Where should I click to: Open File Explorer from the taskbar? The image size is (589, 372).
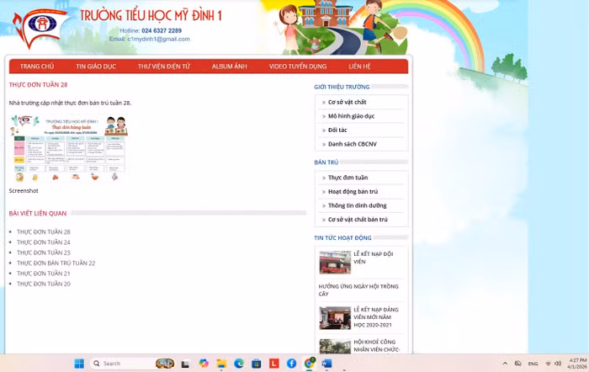tap(221, 364)
